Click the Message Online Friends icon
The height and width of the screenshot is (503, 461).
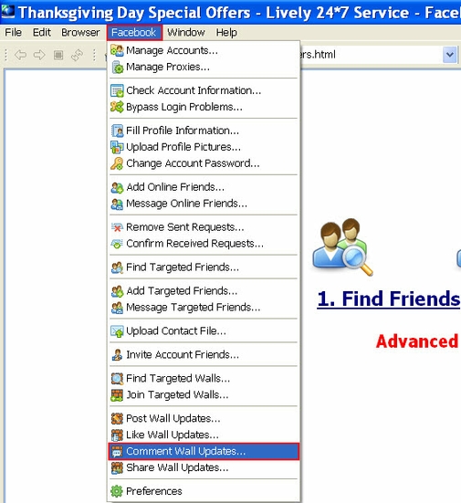117,204
